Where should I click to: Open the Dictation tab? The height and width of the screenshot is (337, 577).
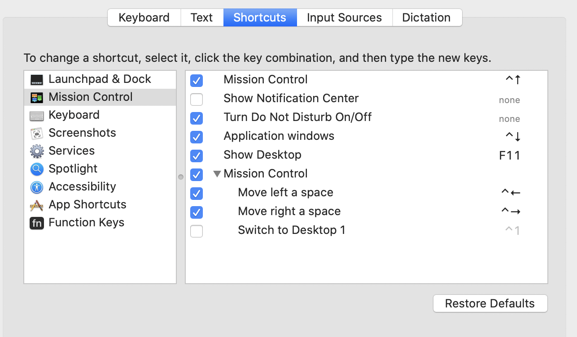(426, 17)
